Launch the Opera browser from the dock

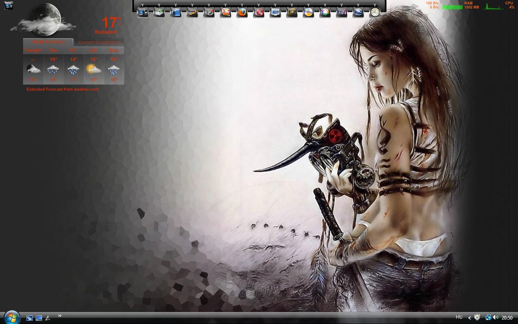coord(259,13)
